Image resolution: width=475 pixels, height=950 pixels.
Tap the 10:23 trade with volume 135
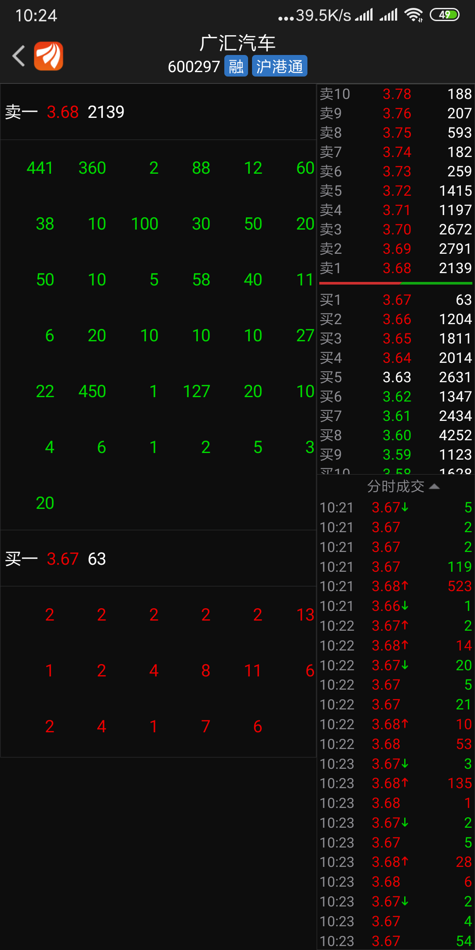[x=396, y=783]
